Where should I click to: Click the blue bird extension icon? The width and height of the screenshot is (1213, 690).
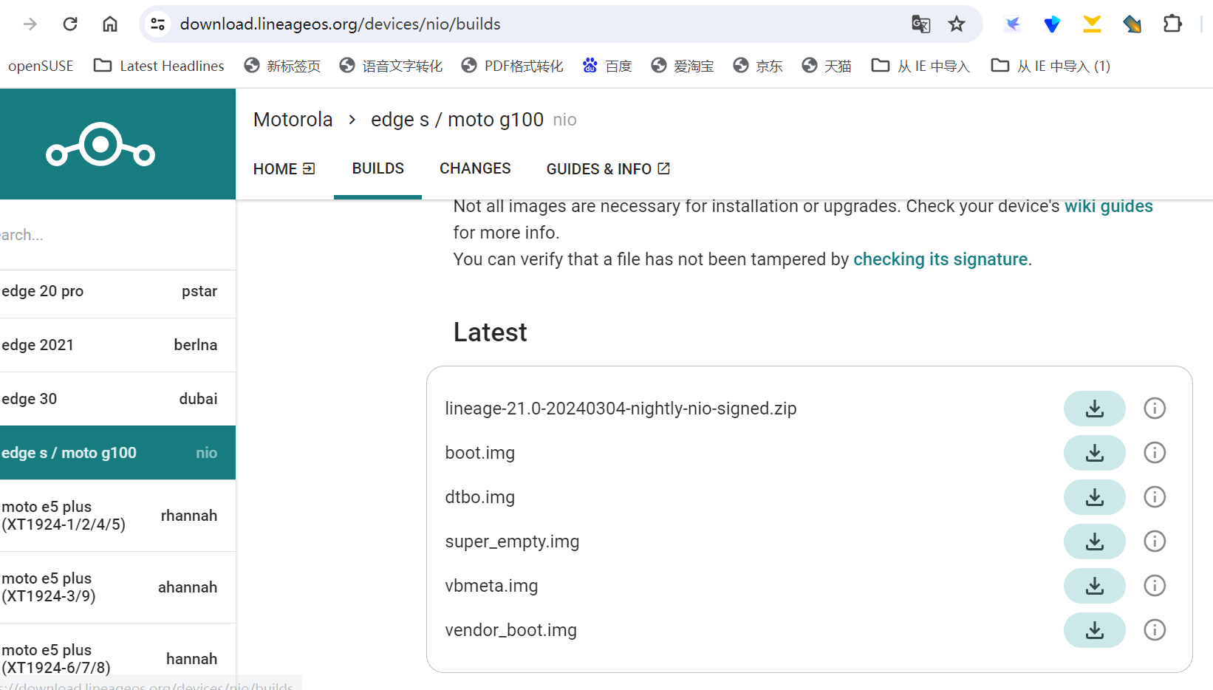pos(1013,24)
